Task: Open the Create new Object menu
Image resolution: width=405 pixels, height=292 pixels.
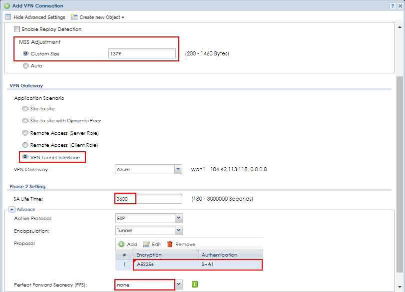Action: point(102,17)
